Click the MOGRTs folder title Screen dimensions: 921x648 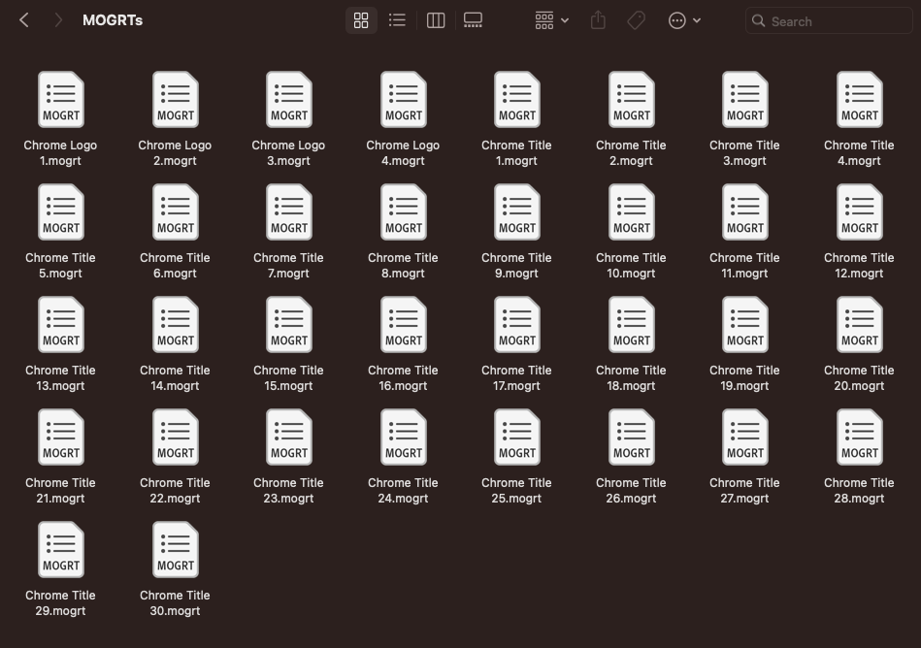113,20
